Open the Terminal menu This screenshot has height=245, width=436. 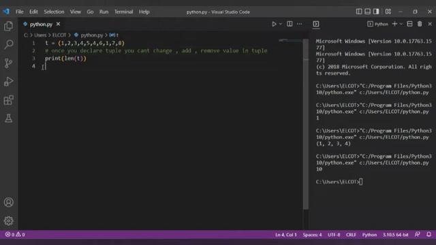coord(123,12)
